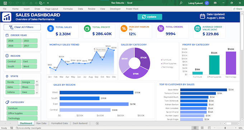Filter region by East
The width and height of the screenshot is (244, 130).
[29, 61]
